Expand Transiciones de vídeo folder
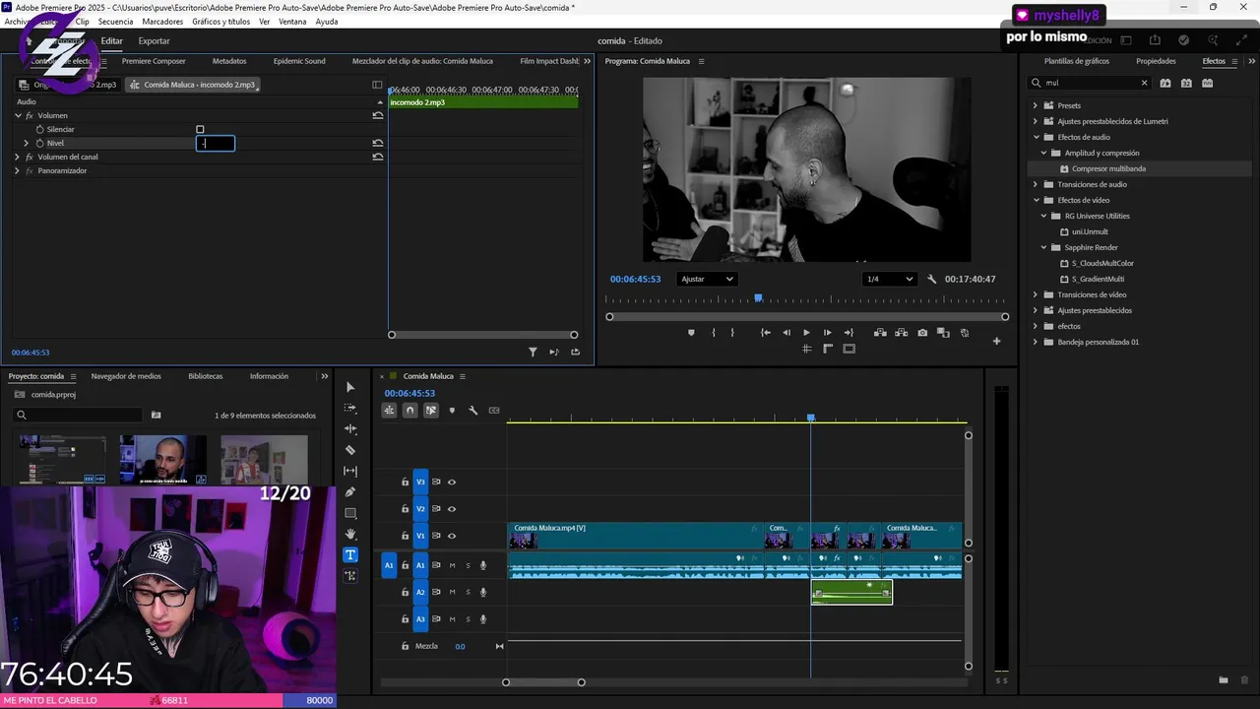Image resolution: width=1260 pixels, height=709 pixels. (x=1035, y=294)
